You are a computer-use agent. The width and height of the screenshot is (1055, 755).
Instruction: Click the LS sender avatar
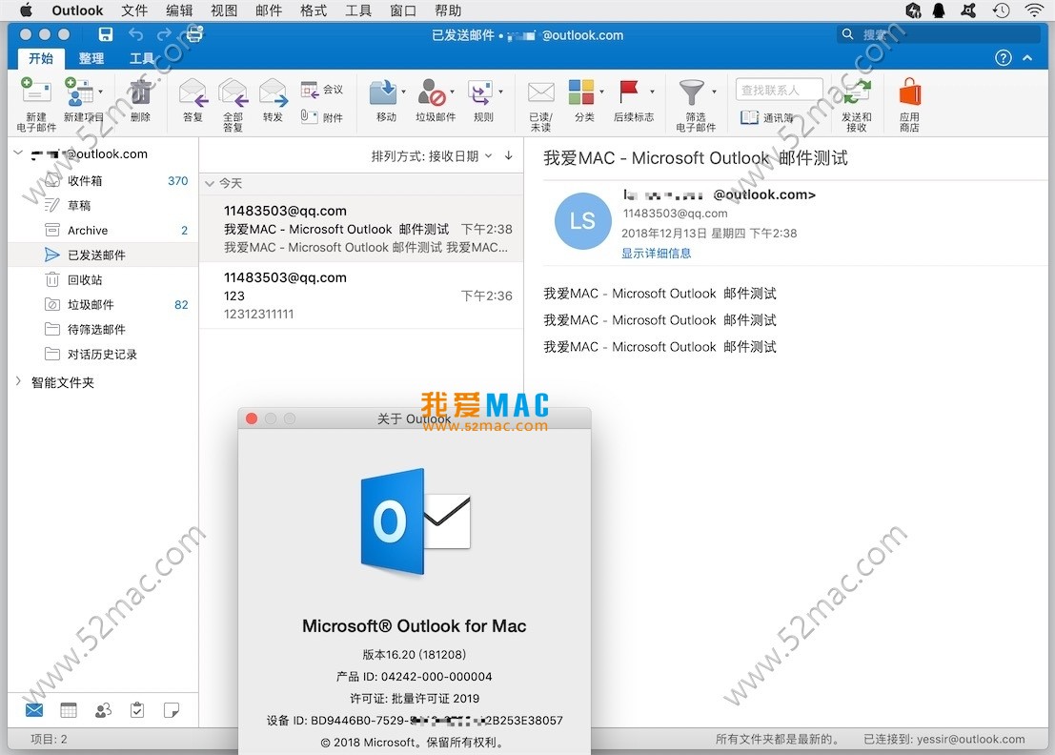click(x=582, y=221)
